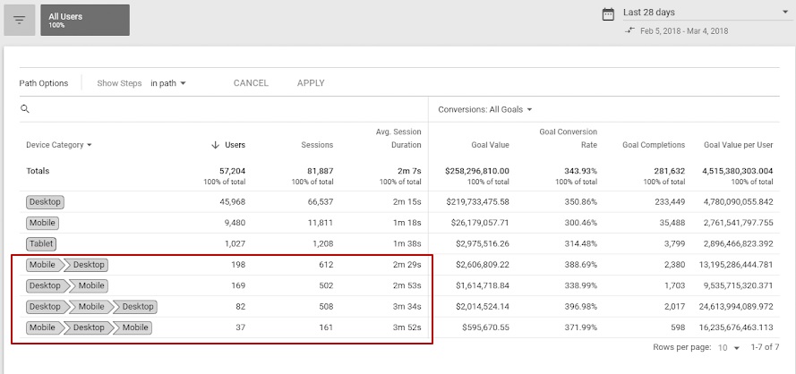Screen dimensions: 796x374
Task: Click the compare dates icon
Action: pos(630,30)
